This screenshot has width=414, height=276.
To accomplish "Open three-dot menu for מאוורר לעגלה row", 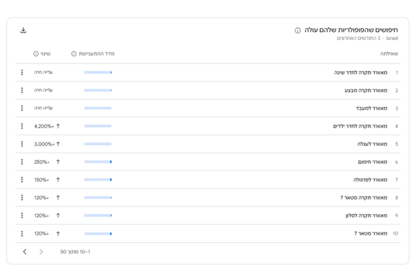I will coord(22,144).
